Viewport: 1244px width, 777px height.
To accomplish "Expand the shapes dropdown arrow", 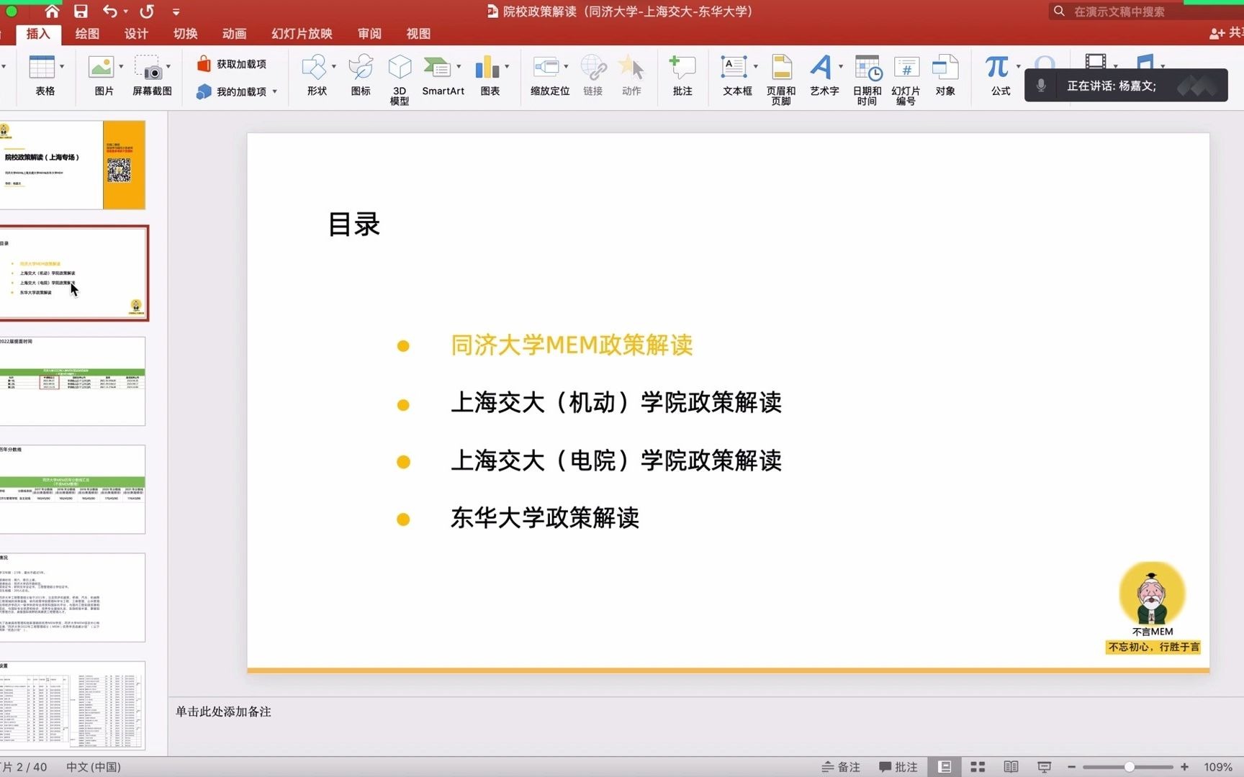I will [334, 67].
